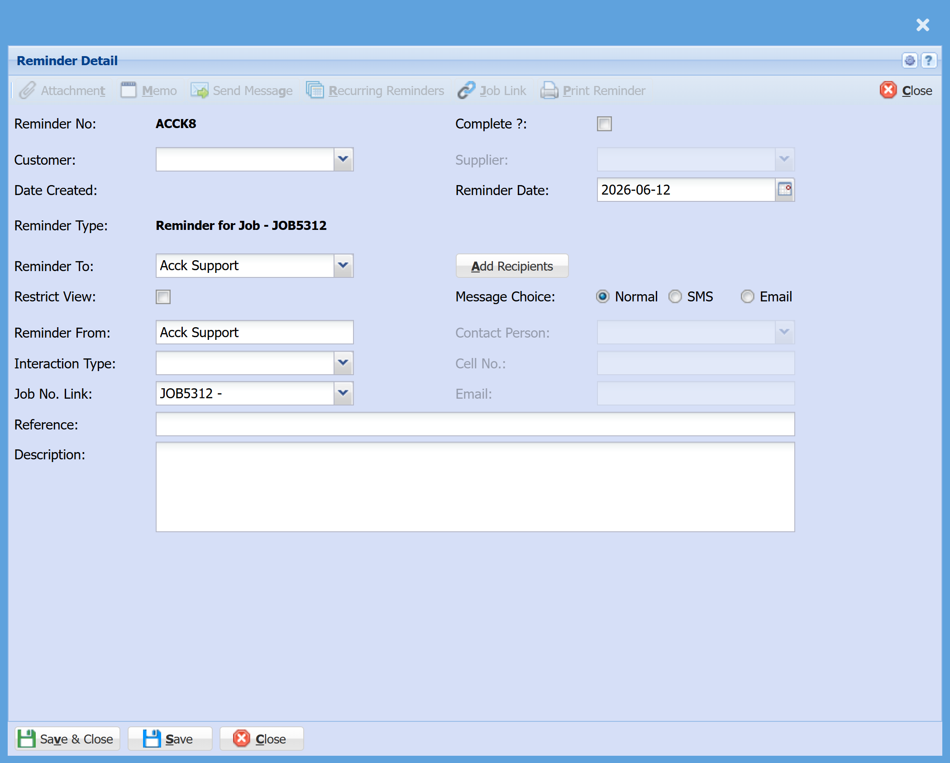Click the settings gear icon in title bar
Viewport: 950px width, 763px height.
[910, 61]
